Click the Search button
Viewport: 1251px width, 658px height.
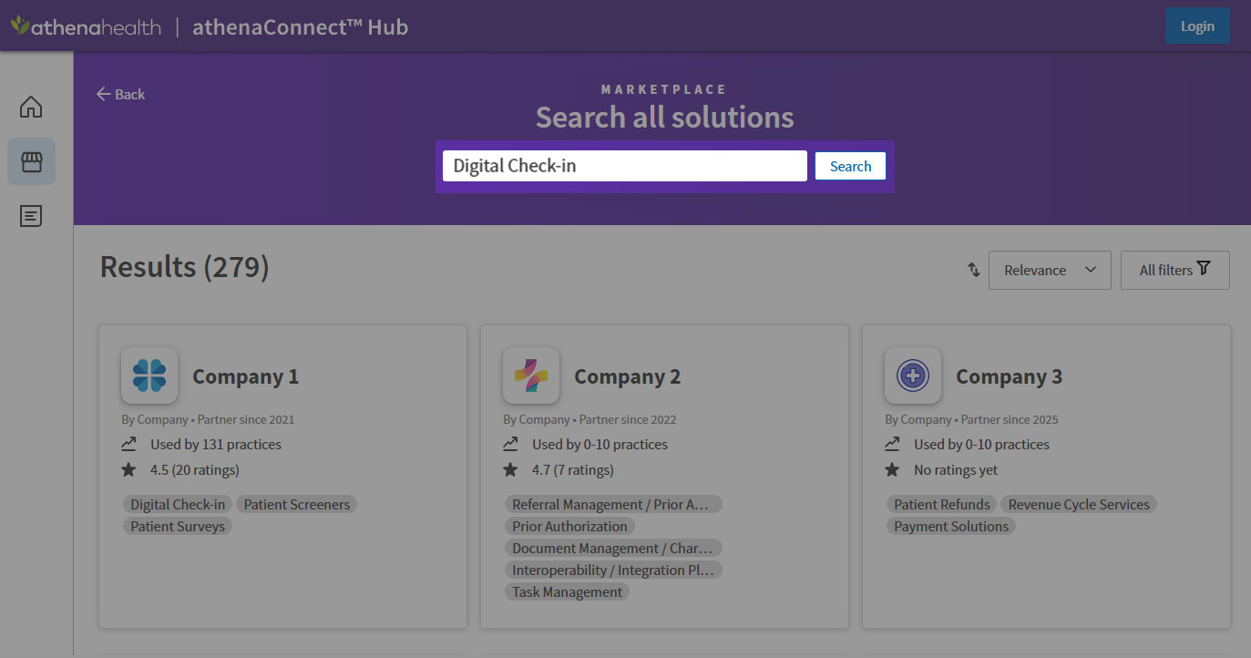tap(850, 166)
